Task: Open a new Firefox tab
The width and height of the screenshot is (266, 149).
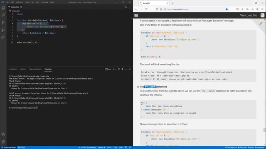Action: click(172, 3)
